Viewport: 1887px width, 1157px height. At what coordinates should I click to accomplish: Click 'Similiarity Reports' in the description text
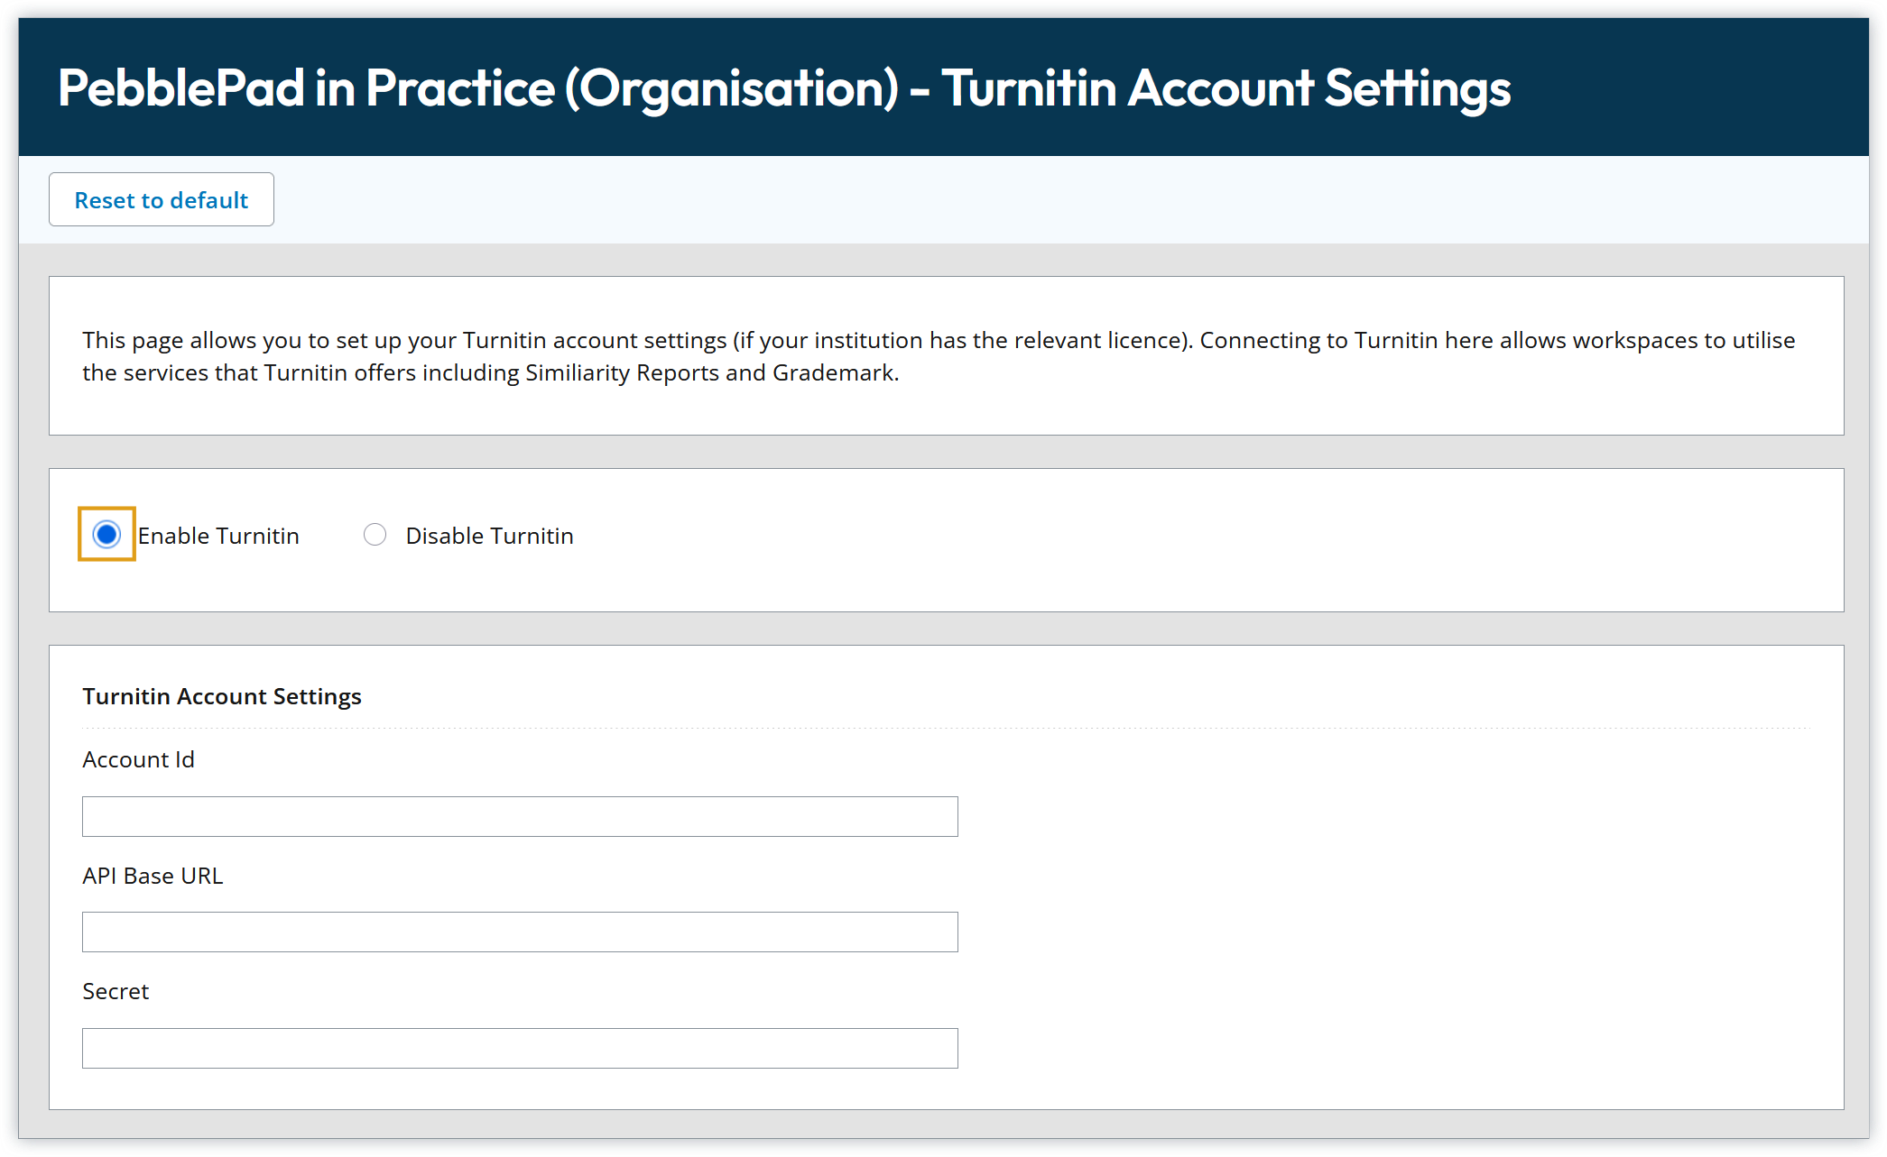[x=623, y=372]
